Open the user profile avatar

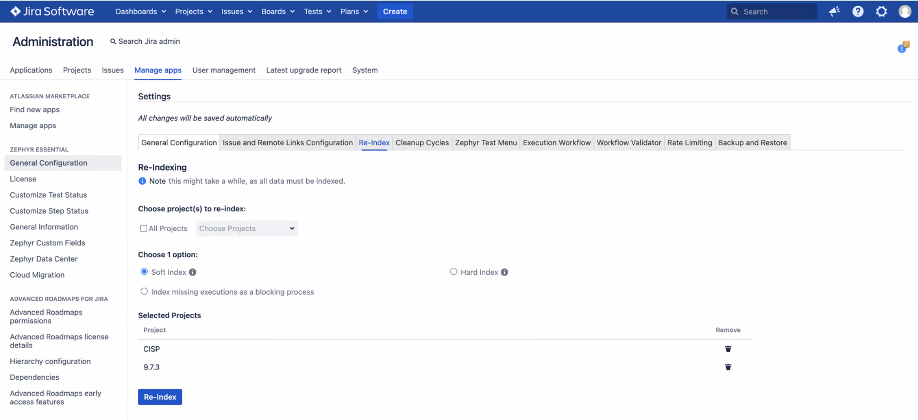tap(904, 12)
